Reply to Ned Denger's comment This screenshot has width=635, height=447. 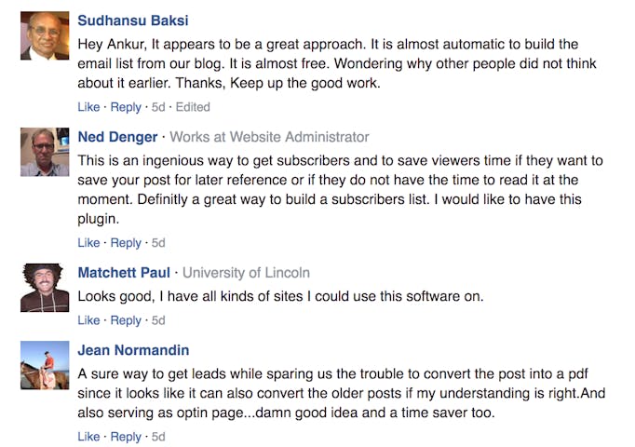click(126, 243)
